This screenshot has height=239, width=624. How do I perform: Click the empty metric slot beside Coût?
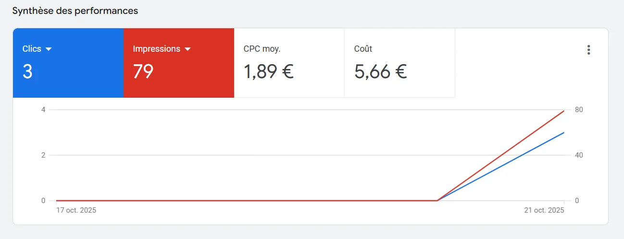point(510,63)
